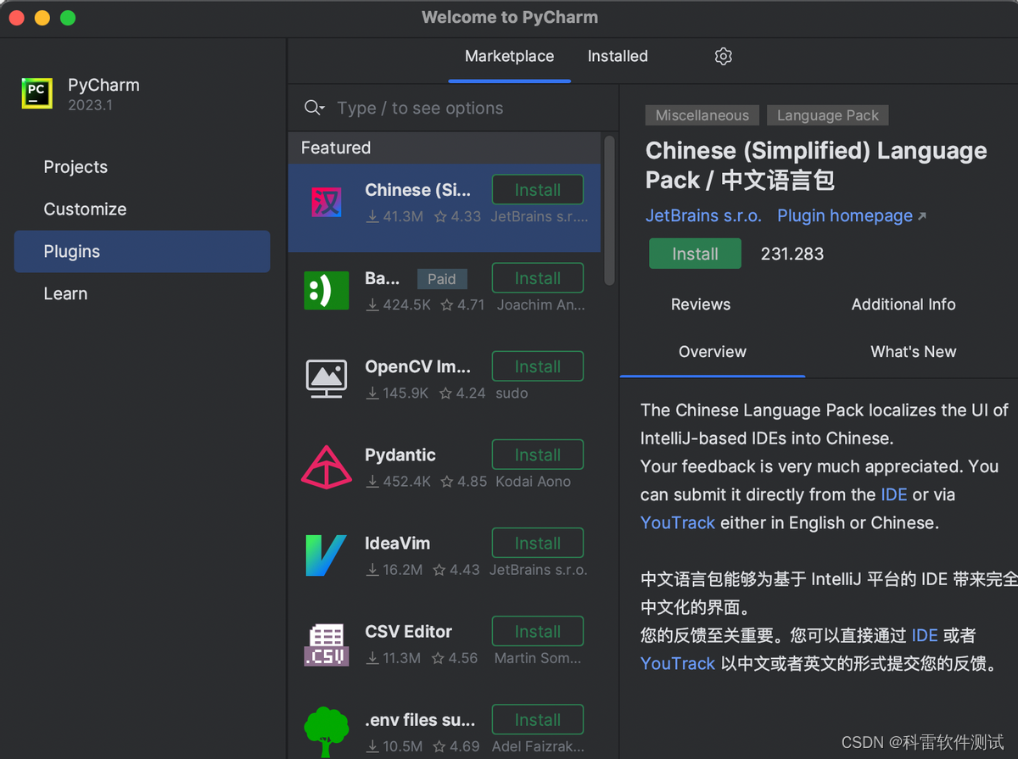The width and height of the screenshot is (1018, 759).
Task: Switch to the Installed tab
Action: coord(618,57)
